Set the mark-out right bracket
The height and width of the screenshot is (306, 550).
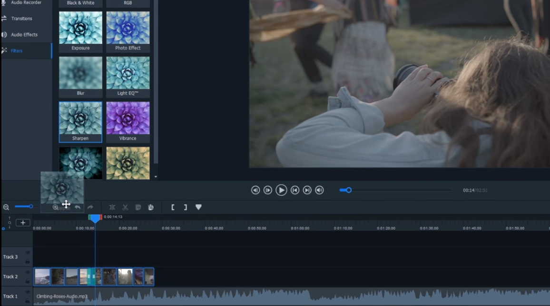point(185,207)
